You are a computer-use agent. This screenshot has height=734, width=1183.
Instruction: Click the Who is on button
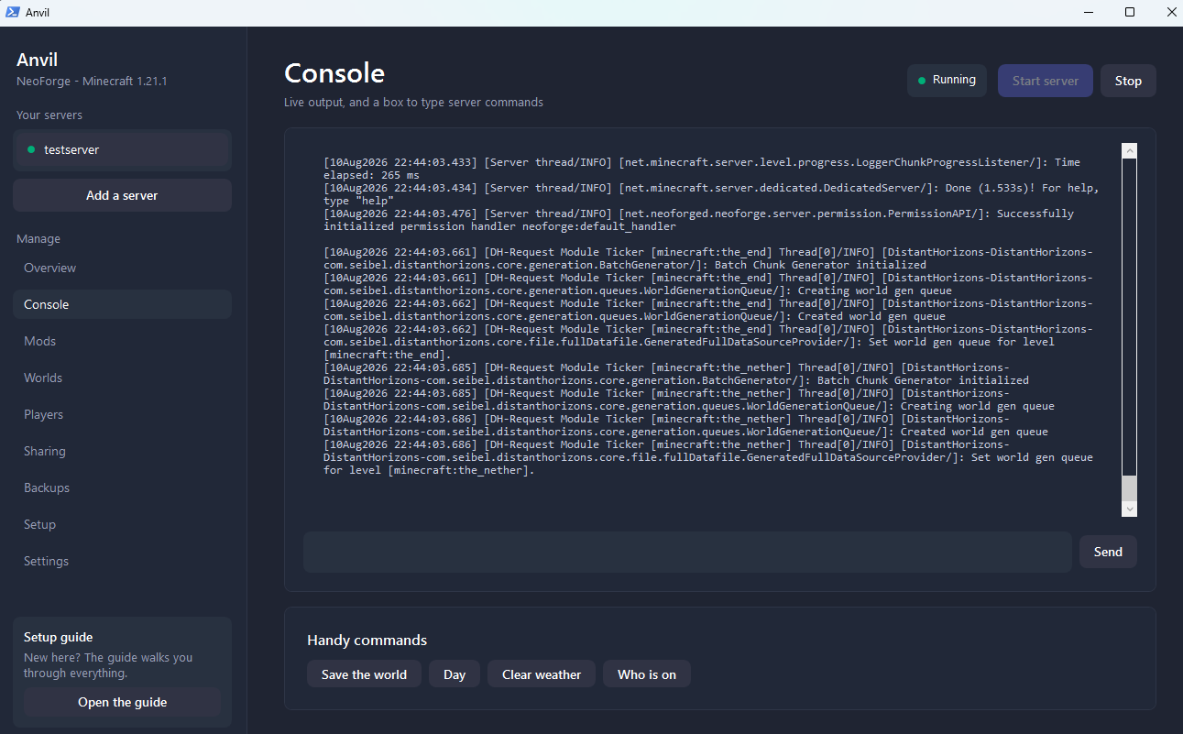647,674
